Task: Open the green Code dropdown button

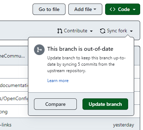Action: (122, 9)
